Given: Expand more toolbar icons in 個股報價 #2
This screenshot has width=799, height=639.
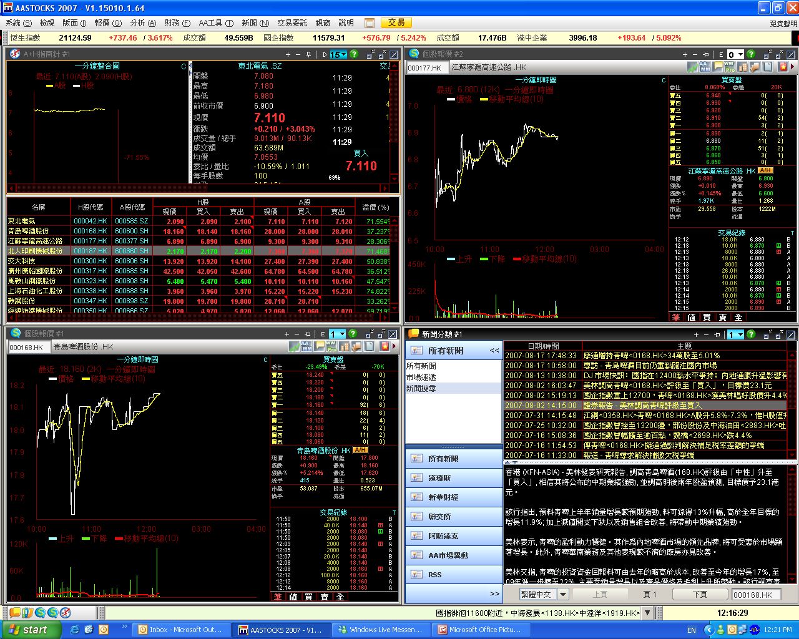Looking at the screenshot, I should (793, 66).
